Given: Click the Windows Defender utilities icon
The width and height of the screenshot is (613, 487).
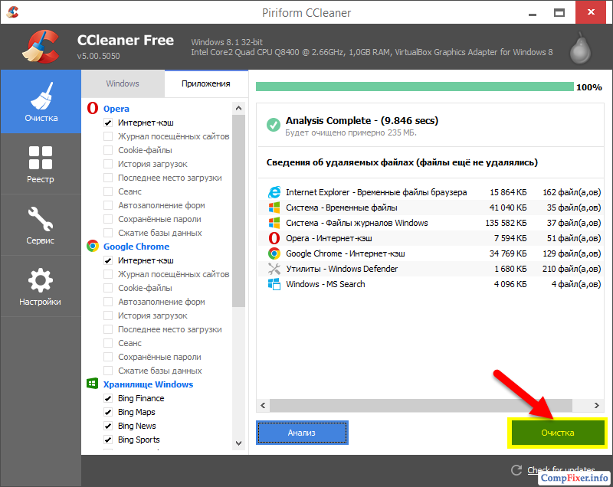Looking at the screenshot, I should click(274, 269).
